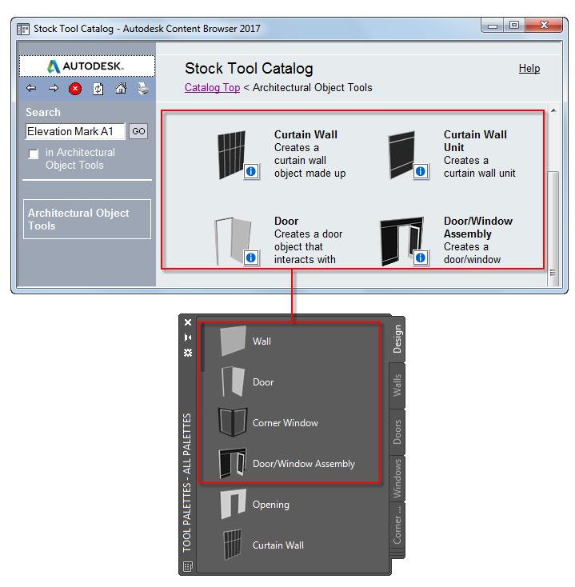This screenshot has height=587, width=575.
Task: Close the Tool Palettes with X icon
Action: [188, 322]
